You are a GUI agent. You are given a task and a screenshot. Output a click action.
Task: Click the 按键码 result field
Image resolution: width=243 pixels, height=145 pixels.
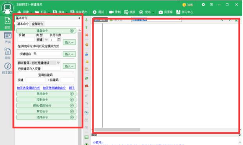pyautogui.click(x=68, y=80)
